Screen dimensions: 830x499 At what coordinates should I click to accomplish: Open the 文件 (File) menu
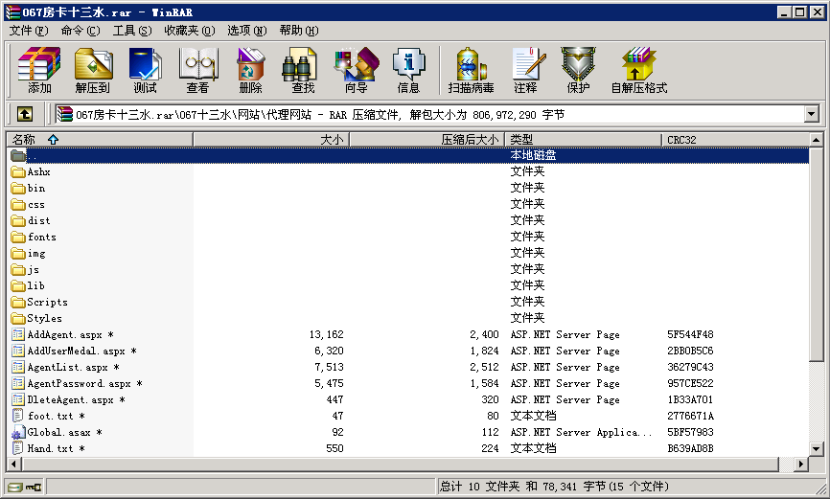tap(29, 31)
